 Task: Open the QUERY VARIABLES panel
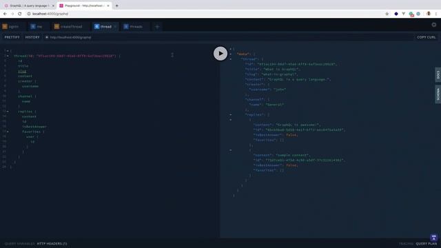tap(19, 243)
